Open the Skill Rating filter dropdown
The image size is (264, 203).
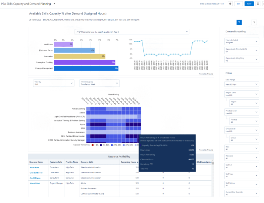tap(242, 184)
